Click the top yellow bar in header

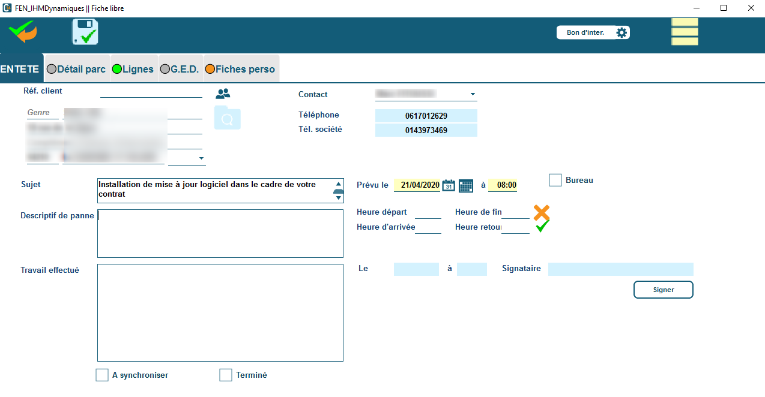685,22
